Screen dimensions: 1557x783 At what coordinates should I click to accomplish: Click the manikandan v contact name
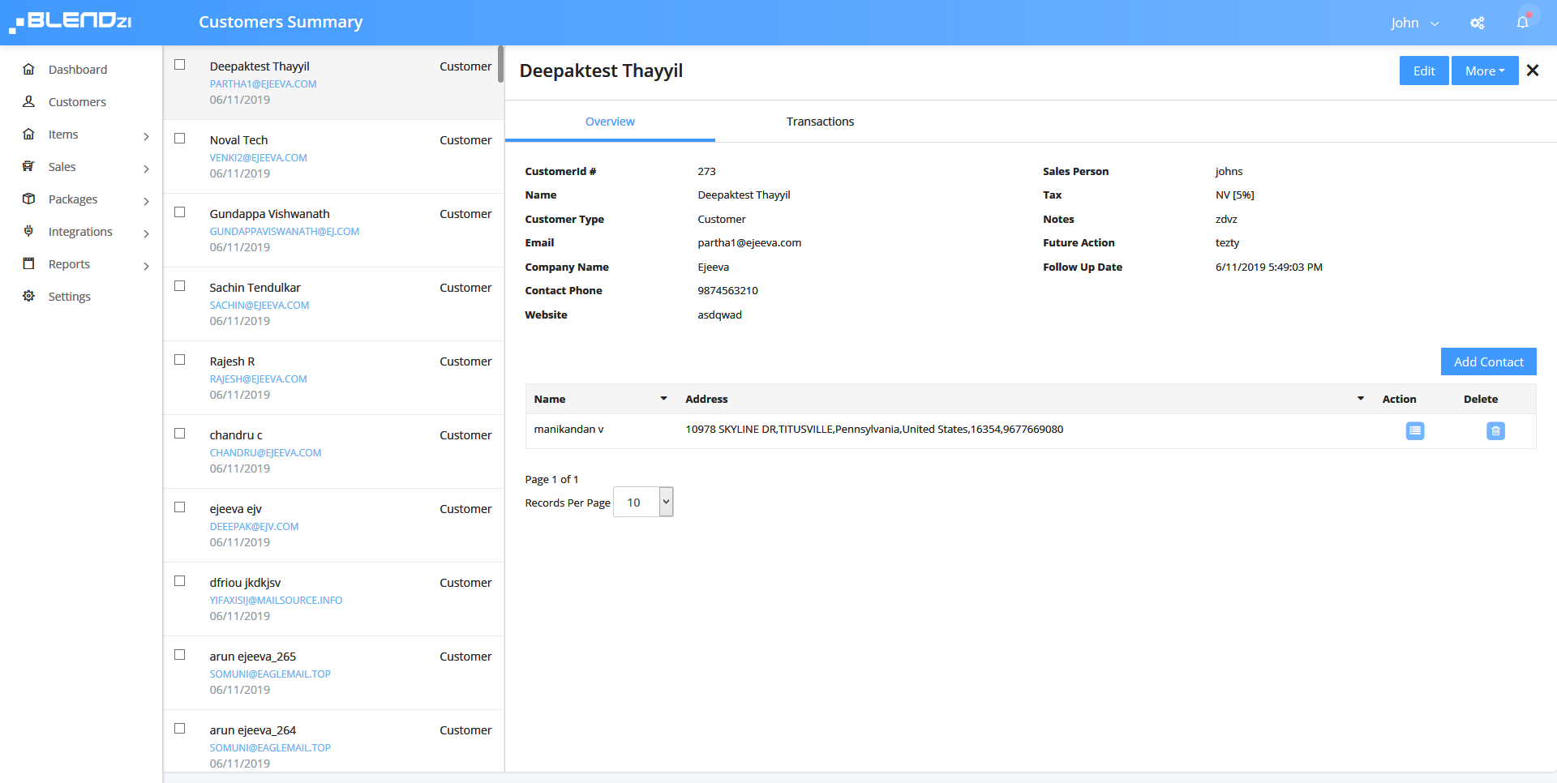[568, 429]
